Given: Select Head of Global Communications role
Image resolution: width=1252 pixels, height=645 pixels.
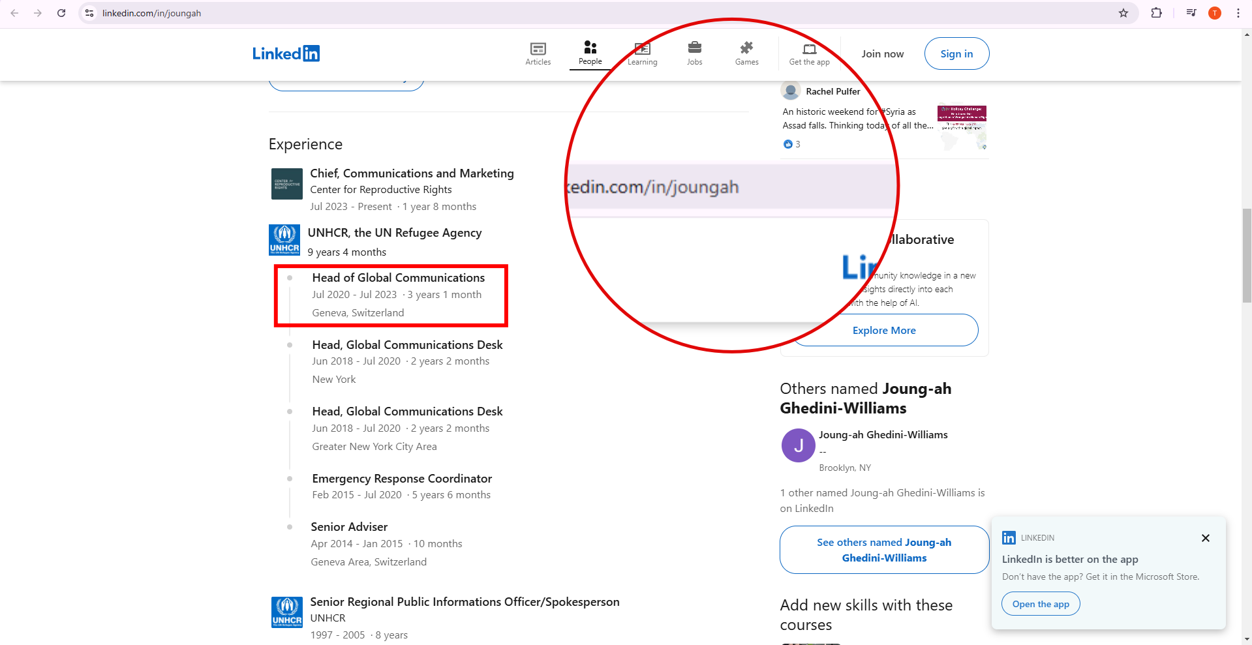Looking at the screenshot, I should pyautogui.click(x=398, y=278).
